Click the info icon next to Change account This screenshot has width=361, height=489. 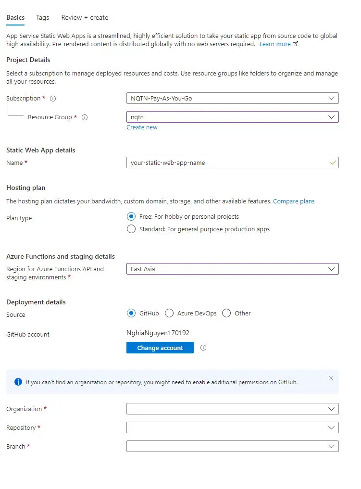pyautogui.click(x=203, y=348)
